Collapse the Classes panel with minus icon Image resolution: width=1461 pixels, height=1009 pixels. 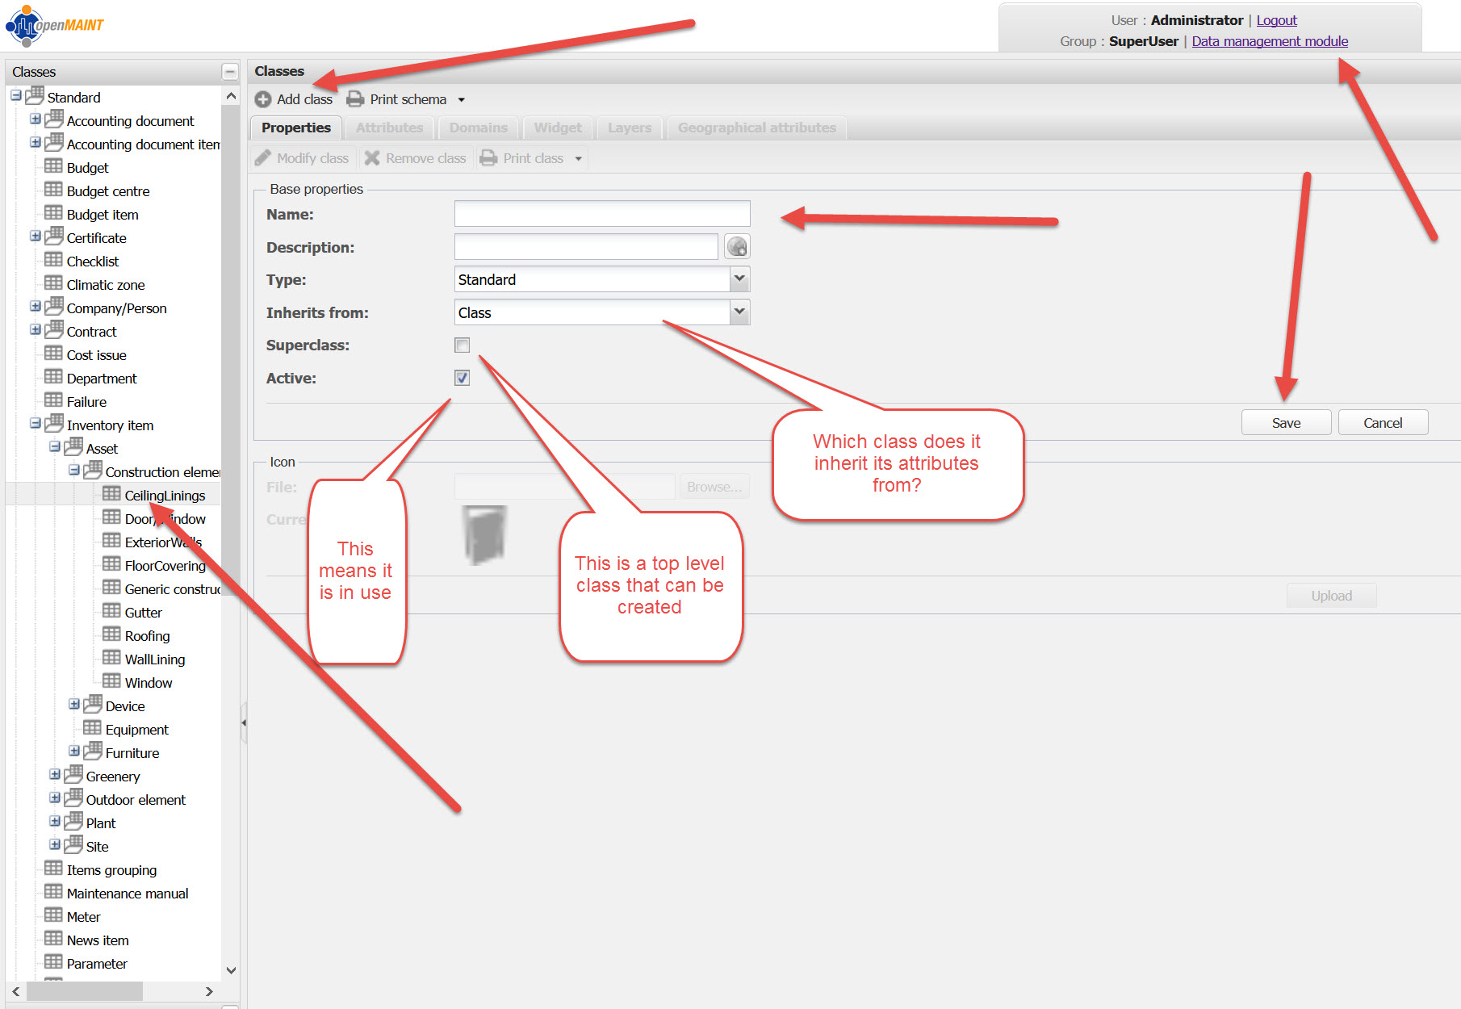pyautogui.click(x=230, y=72)
